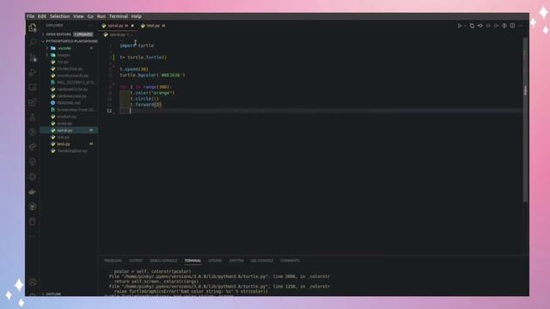Run Python file with play button

tap(459, 26)
